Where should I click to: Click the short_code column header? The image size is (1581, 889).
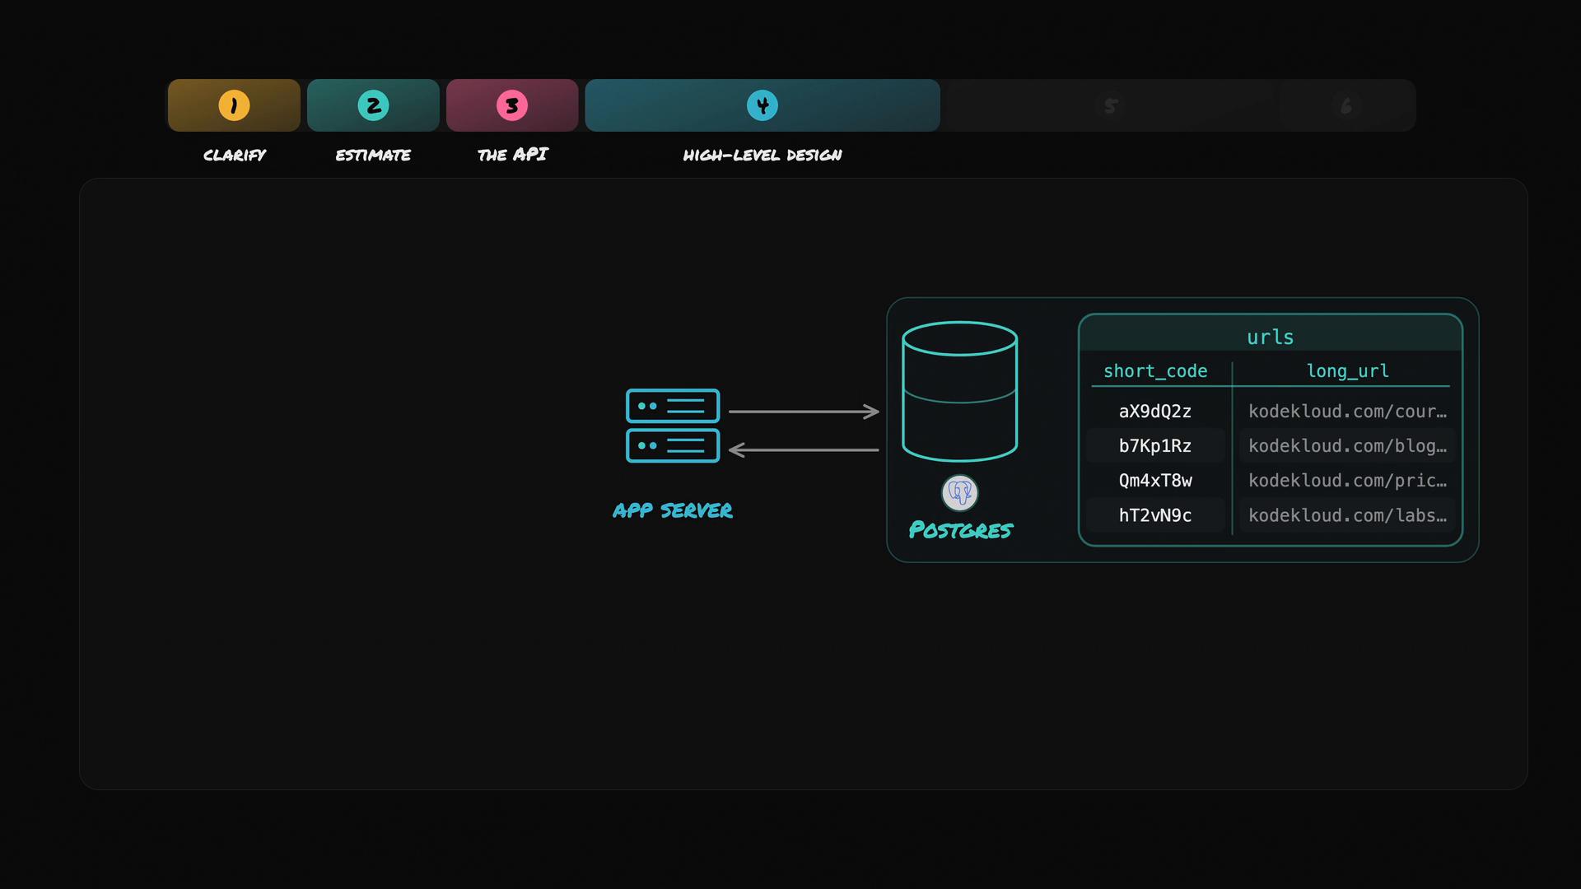[1155, 371]
